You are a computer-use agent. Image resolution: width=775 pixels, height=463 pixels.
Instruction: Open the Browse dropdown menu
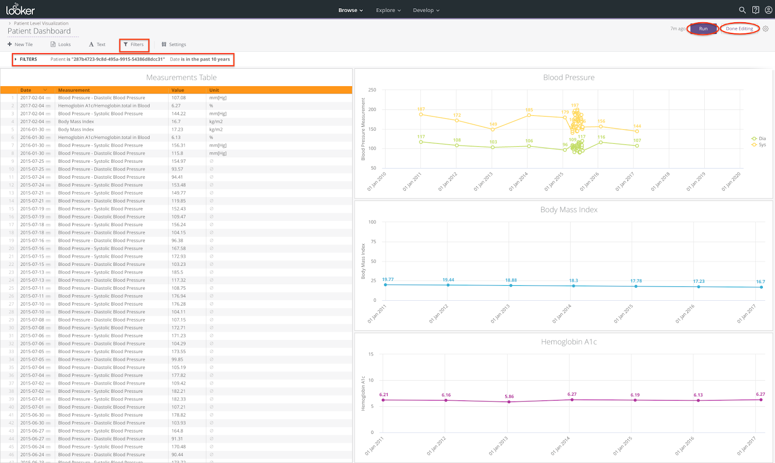pyautogui.click(x=350, y=10)
